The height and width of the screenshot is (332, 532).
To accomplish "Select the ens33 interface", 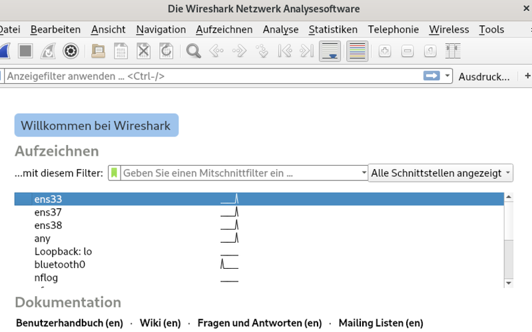I will click(x=259, y=199).
